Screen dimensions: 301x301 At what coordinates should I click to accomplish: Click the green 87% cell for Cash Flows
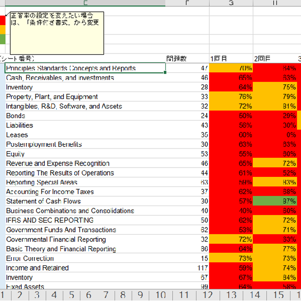pyautogui.click(x=275, y=201)
